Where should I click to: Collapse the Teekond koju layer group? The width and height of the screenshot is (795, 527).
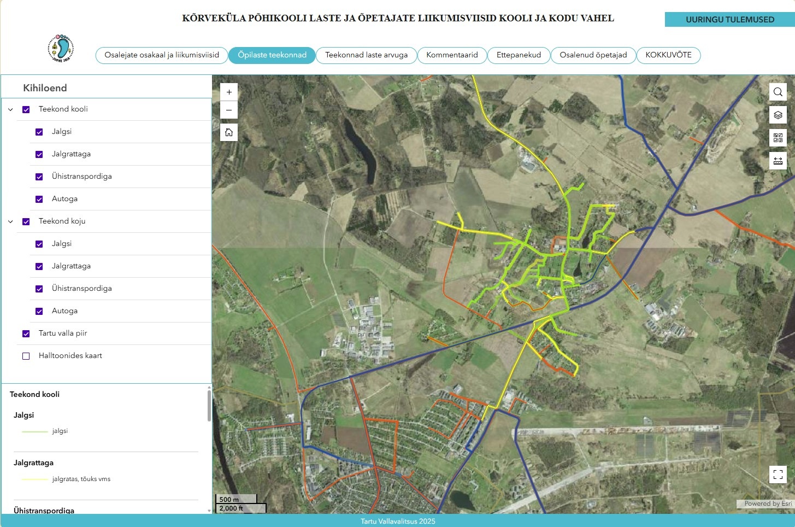coord(10,221)
